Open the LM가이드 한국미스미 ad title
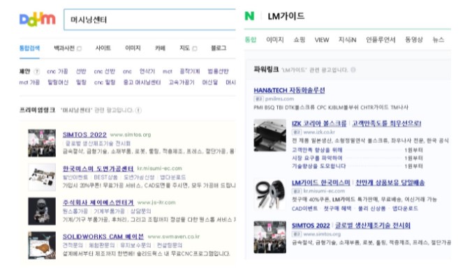472x275 pixels. [321, 183]
